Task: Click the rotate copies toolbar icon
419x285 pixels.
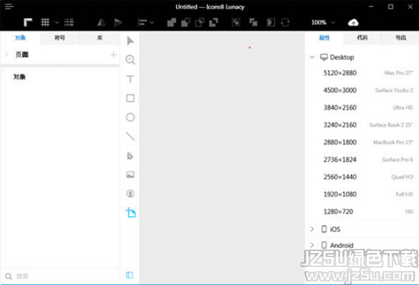Action: point(285,22)
